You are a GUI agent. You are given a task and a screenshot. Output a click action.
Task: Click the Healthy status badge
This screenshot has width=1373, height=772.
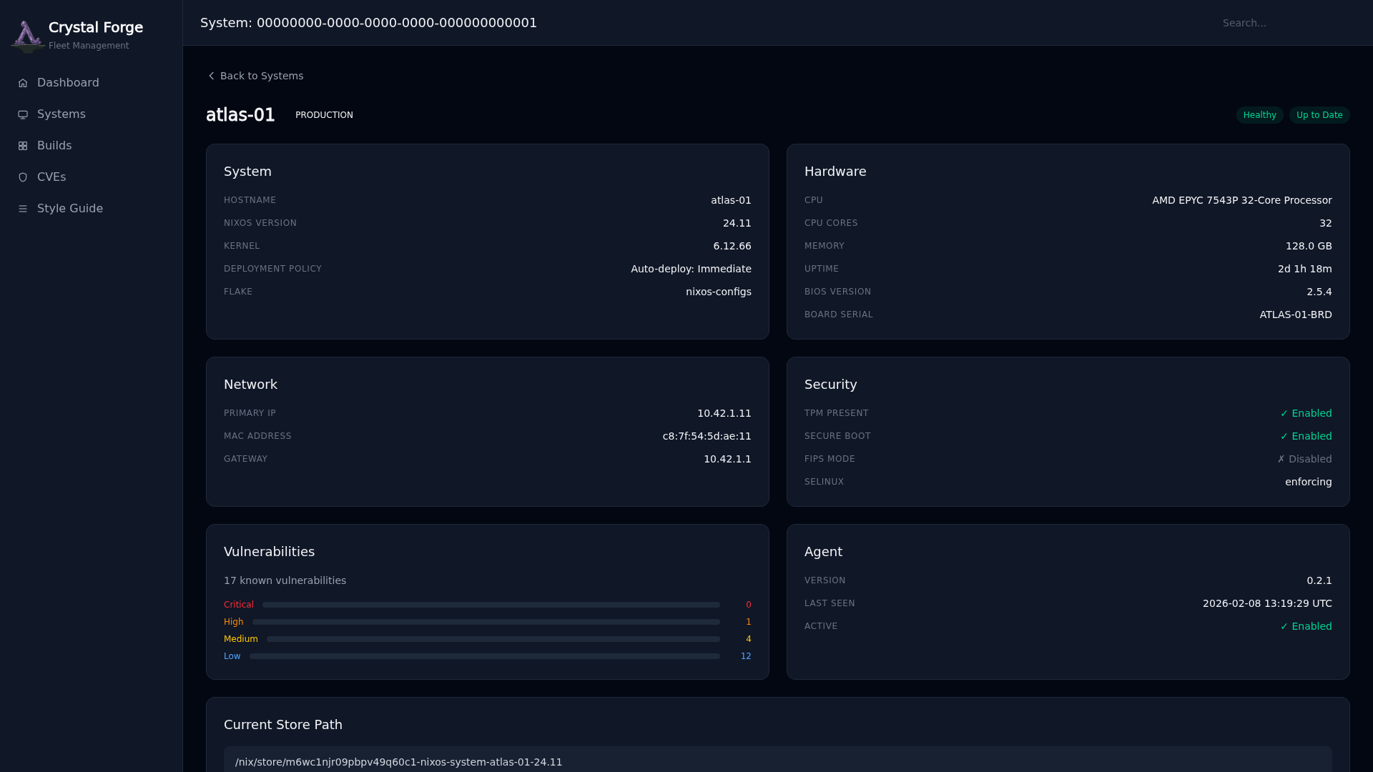[1259, 115]
